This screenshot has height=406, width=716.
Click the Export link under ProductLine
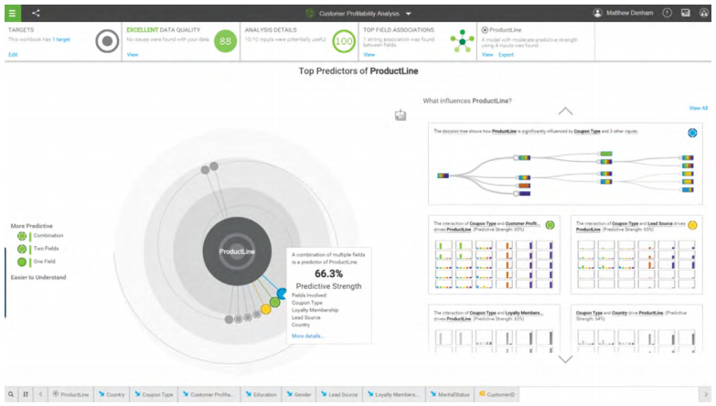pos(506,55)
